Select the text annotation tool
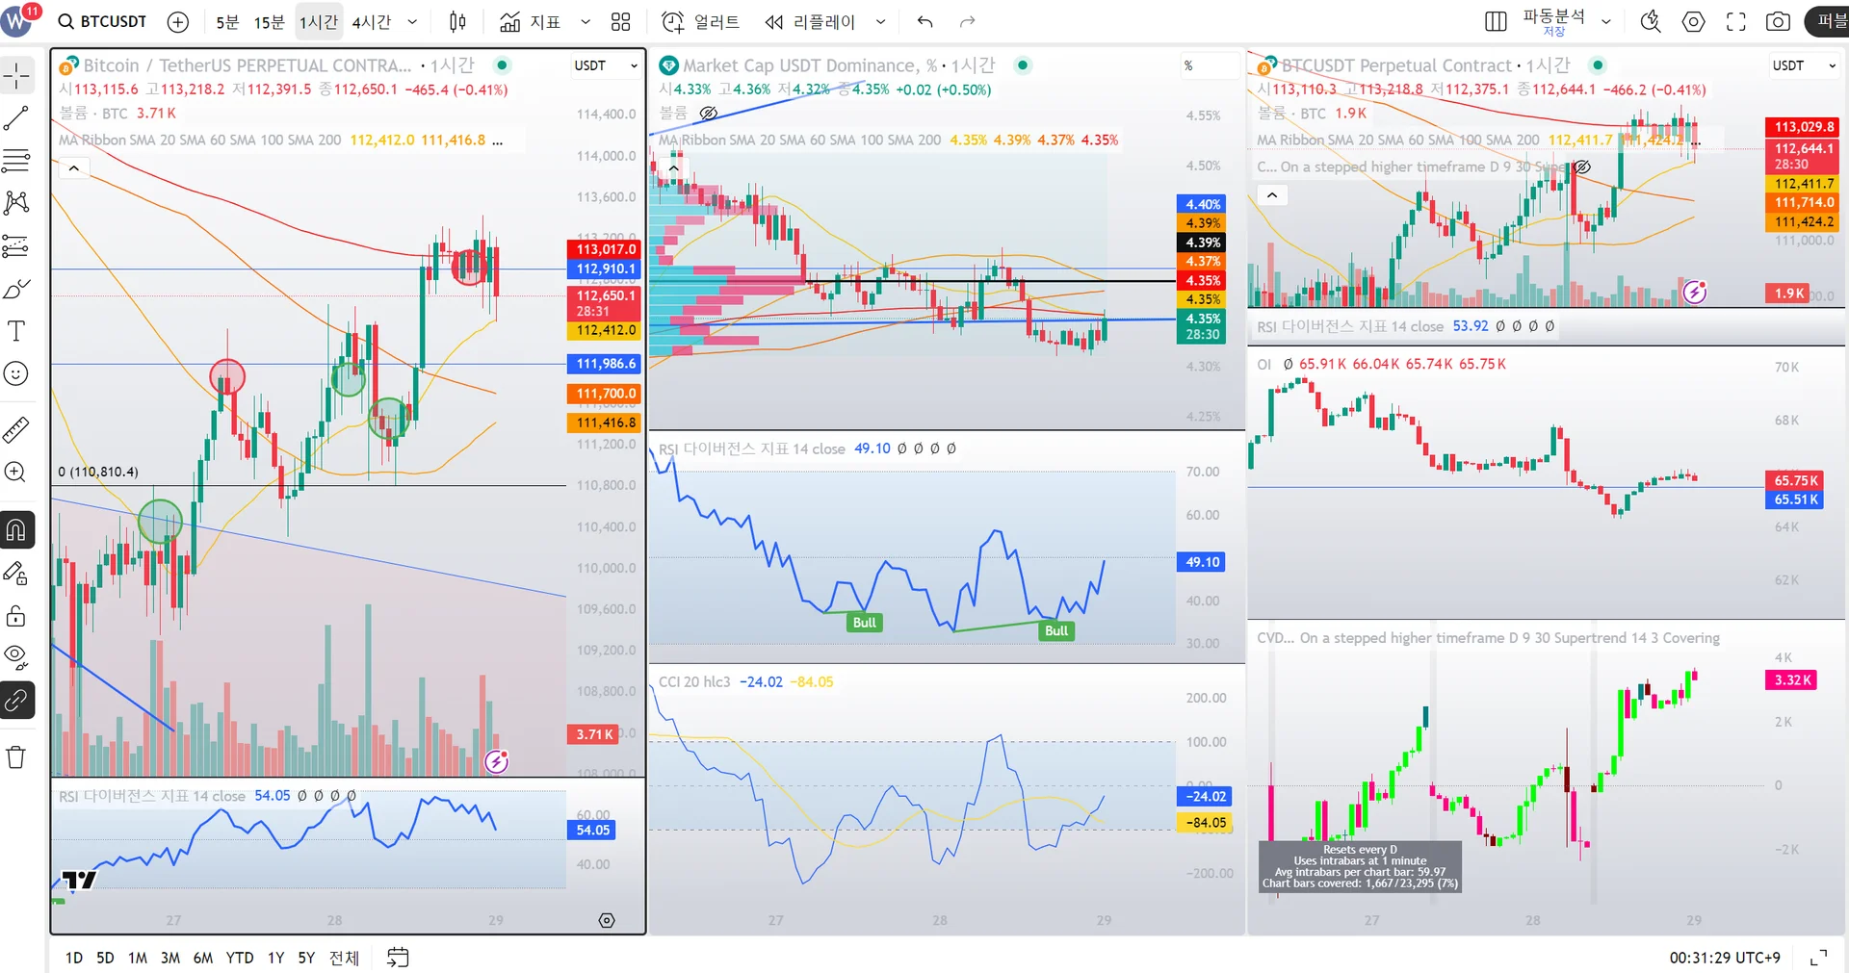Viewport: 1849px width, 973px height. 16,332
